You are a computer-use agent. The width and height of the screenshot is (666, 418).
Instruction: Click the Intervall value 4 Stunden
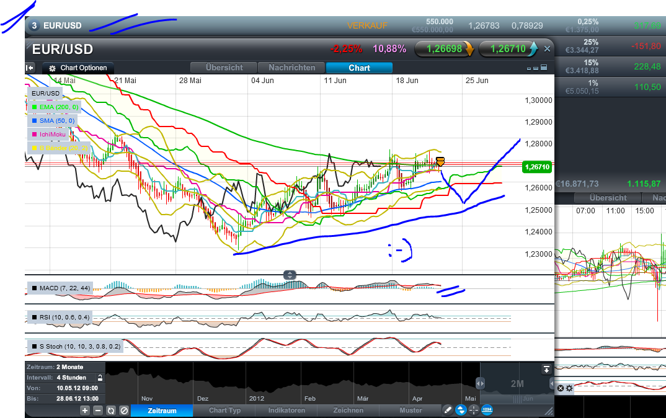click(71, 378)
